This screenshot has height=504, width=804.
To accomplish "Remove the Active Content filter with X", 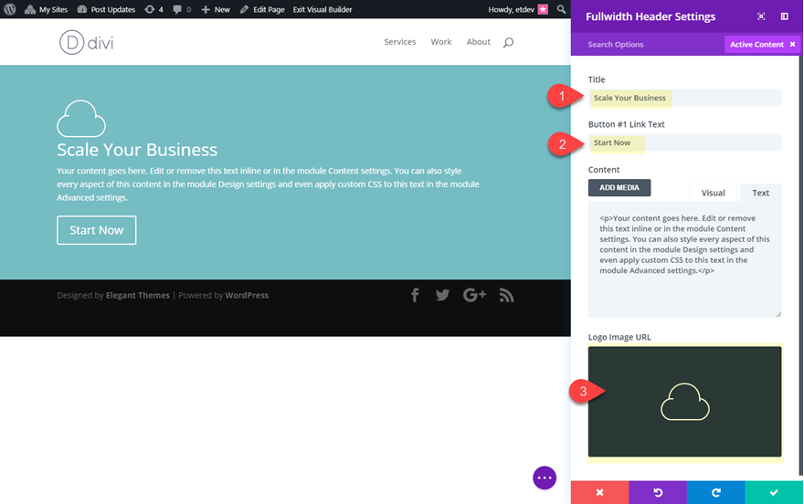I will (x=792, y=45).
